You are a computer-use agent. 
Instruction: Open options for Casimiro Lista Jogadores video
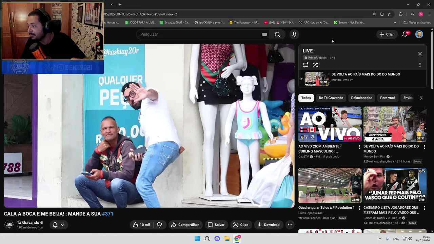tap(425, 208)
